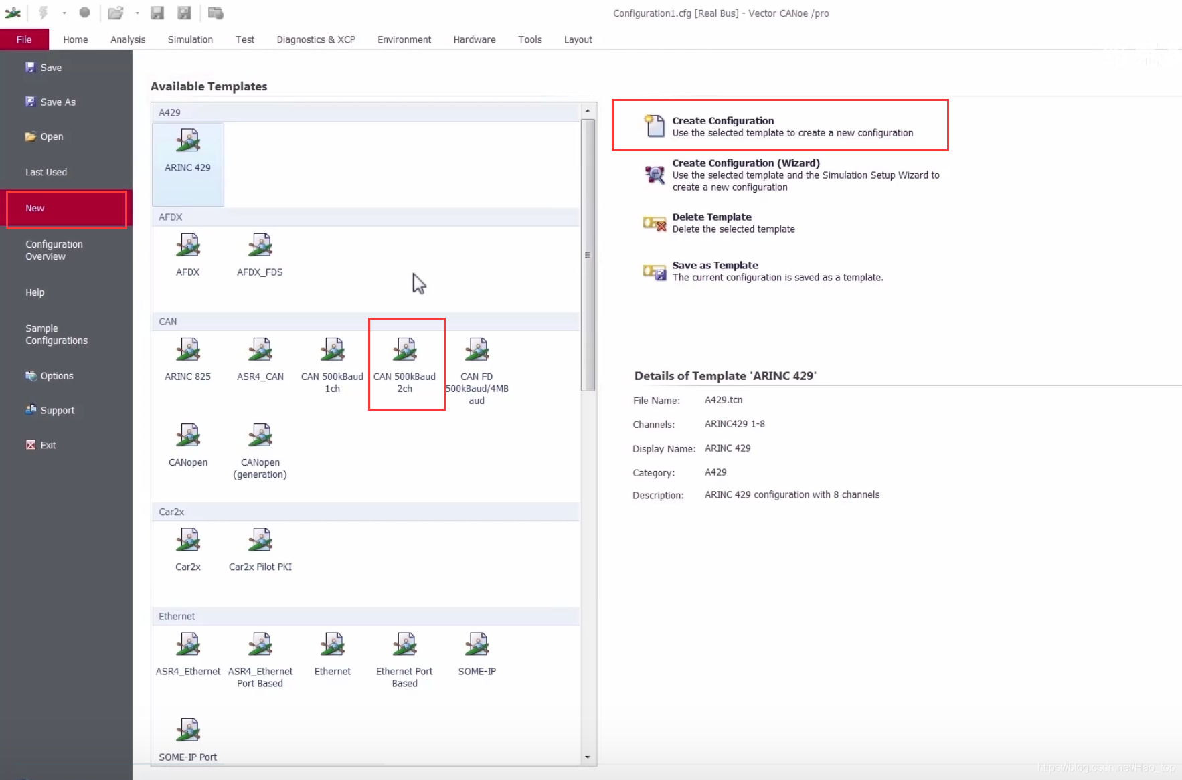Switch to the Layout tab
Screen dimensions: 1182x780
[578, 39]
